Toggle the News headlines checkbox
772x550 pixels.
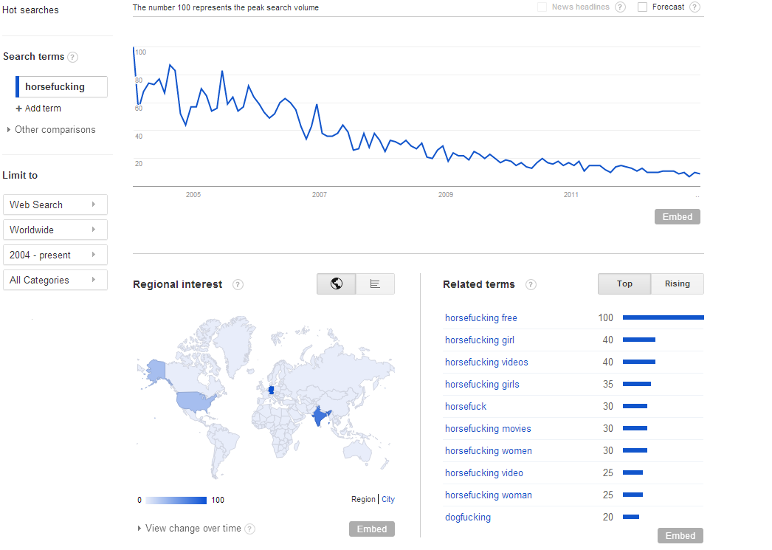[542, 7]
